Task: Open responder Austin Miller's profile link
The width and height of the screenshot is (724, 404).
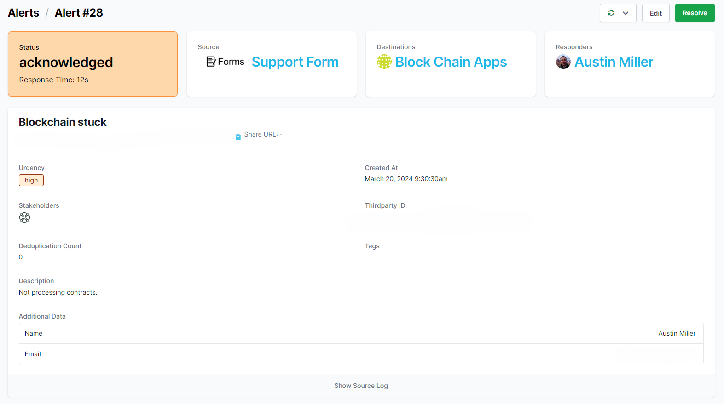Action: pyautogui.click(x=614, y=62)
